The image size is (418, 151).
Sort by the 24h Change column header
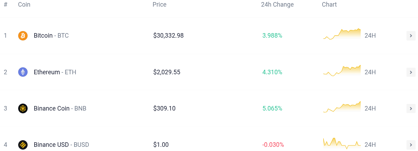277,5
